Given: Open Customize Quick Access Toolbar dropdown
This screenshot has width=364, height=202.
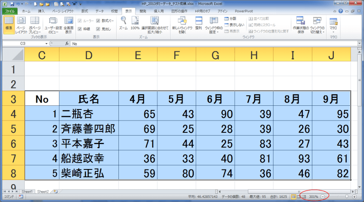Looking at the screenshot, I should tap(80, 4).
